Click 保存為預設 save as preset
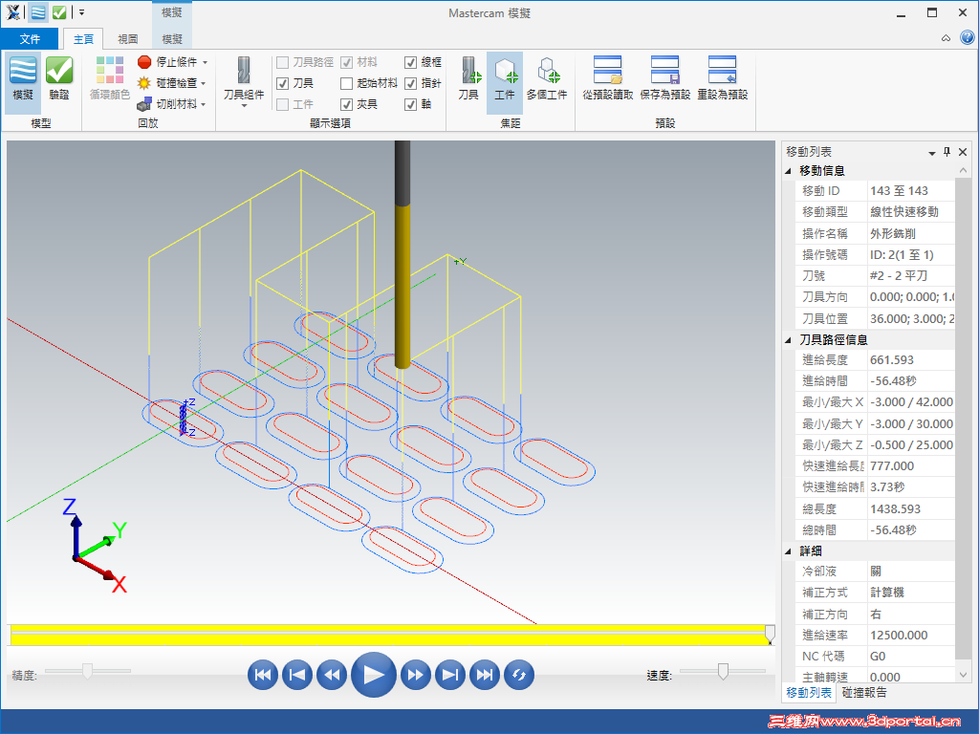Viewport: 979px width, 734px height. click(665, 79)
